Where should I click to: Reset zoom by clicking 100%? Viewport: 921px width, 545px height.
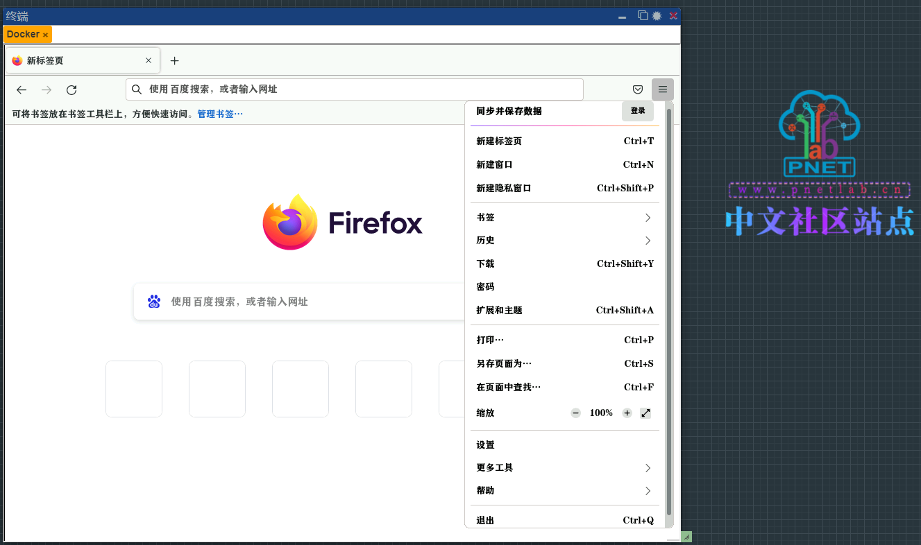(x=601, y=413)
